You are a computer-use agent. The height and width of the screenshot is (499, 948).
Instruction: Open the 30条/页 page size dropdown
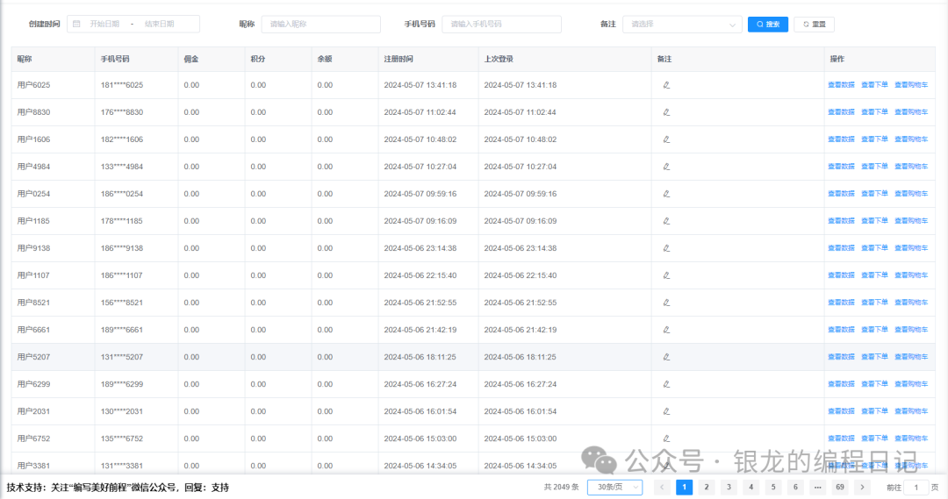pyautogui.click(x=614, y=487)
